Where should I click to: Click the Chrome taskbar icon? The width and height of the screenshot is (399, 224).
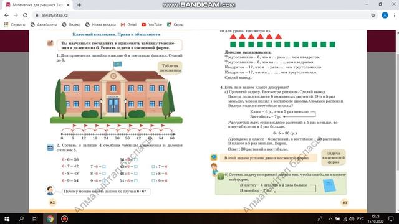pyautogui.click(x=50, y=218)
